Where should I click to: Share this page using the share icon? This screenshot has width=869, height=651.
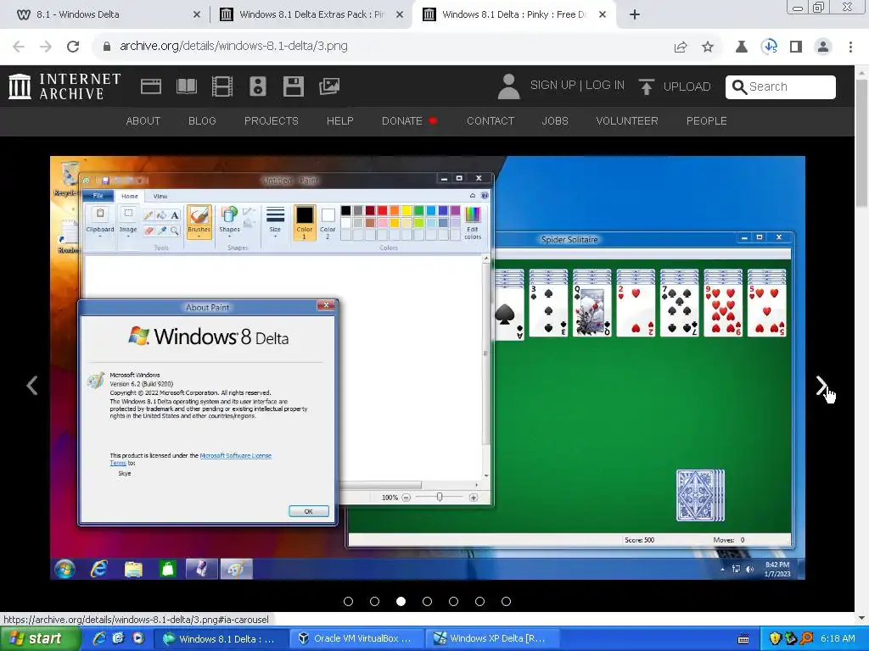pyautogui.click(x=681, y=47)
